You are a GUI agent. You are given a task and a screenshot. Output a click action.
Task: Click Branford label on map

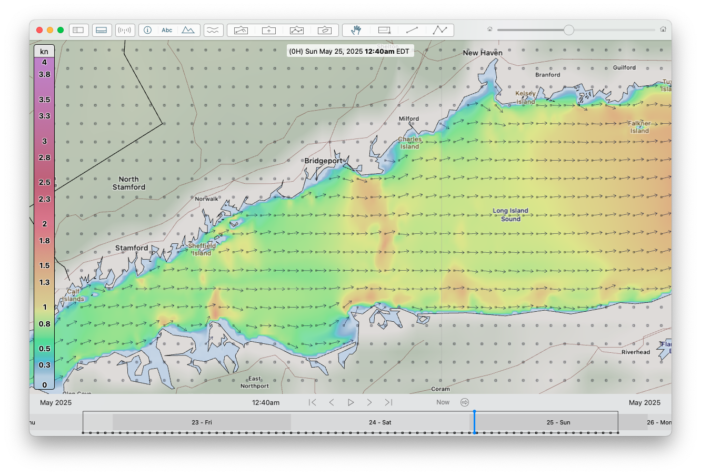(x=548, y=75)
